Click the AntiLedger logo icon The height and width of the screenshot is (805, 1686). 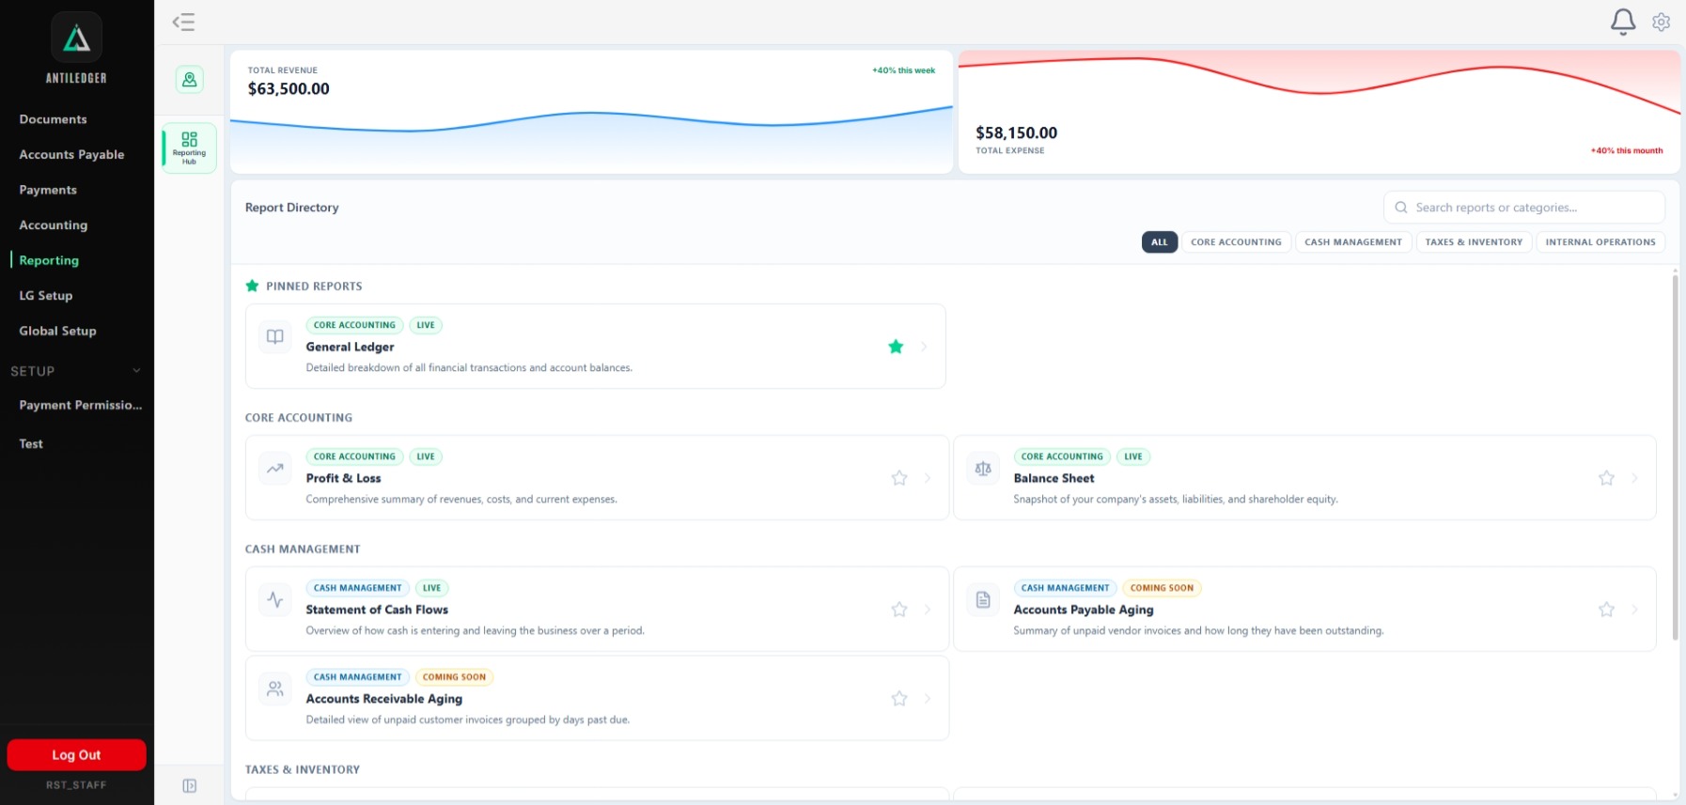pos(76,38)
